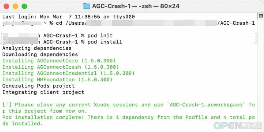Click the 'Last login: Mon Mar 7' line
The width and height of the screenshot is (264, 132).
click(68, 17)
